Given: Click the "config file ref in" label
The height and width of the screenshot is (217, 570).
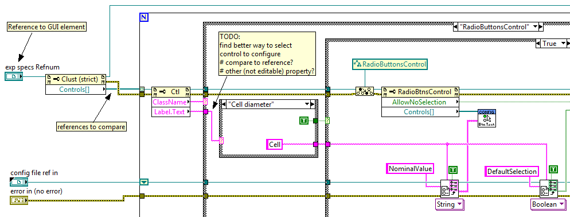Looking at the screenshot, I should [34, 173].
